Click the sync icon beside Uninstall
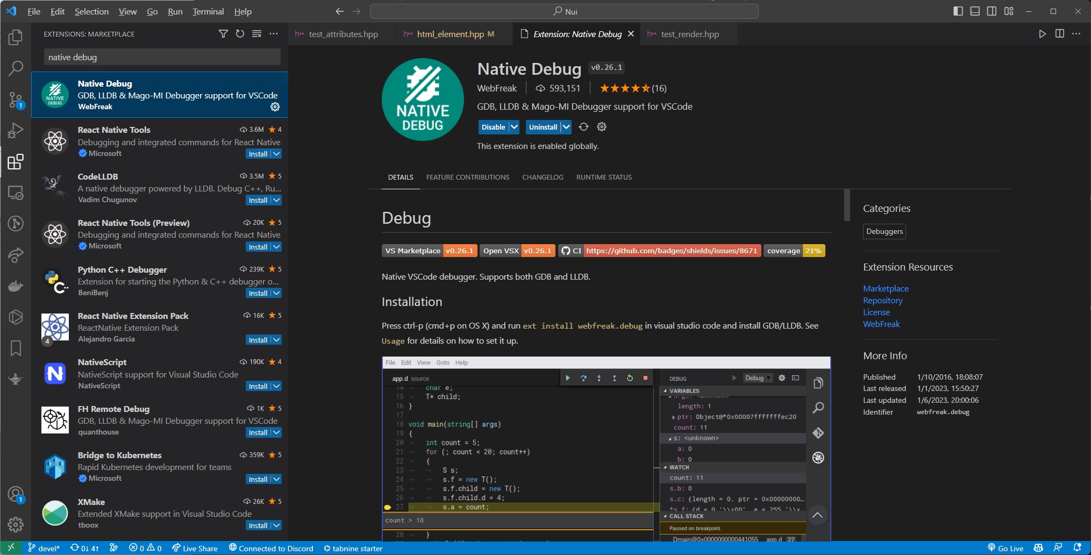This screenshot has height=555, width=1091. pos(583,127)
